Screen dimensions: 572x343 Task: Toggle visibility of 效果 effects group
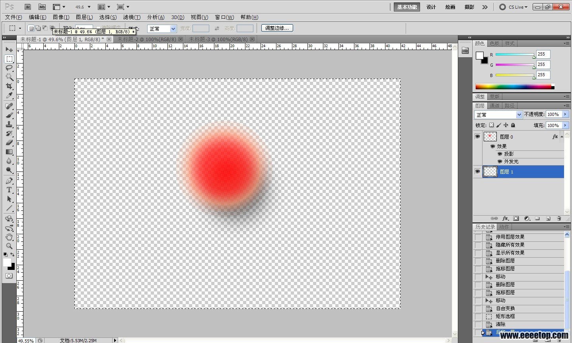click(x=492, y=146)
